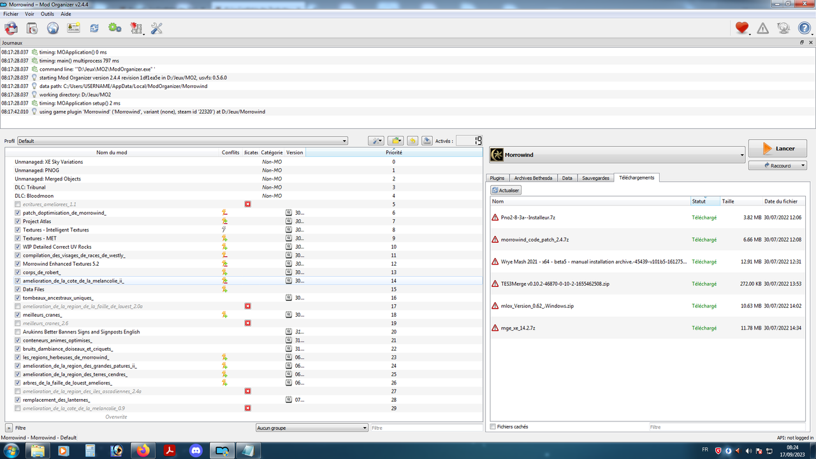This screenshot has height=459, width=816.
Task: Open Nexus via the globe icon
Action: click(x=52, y=28)
